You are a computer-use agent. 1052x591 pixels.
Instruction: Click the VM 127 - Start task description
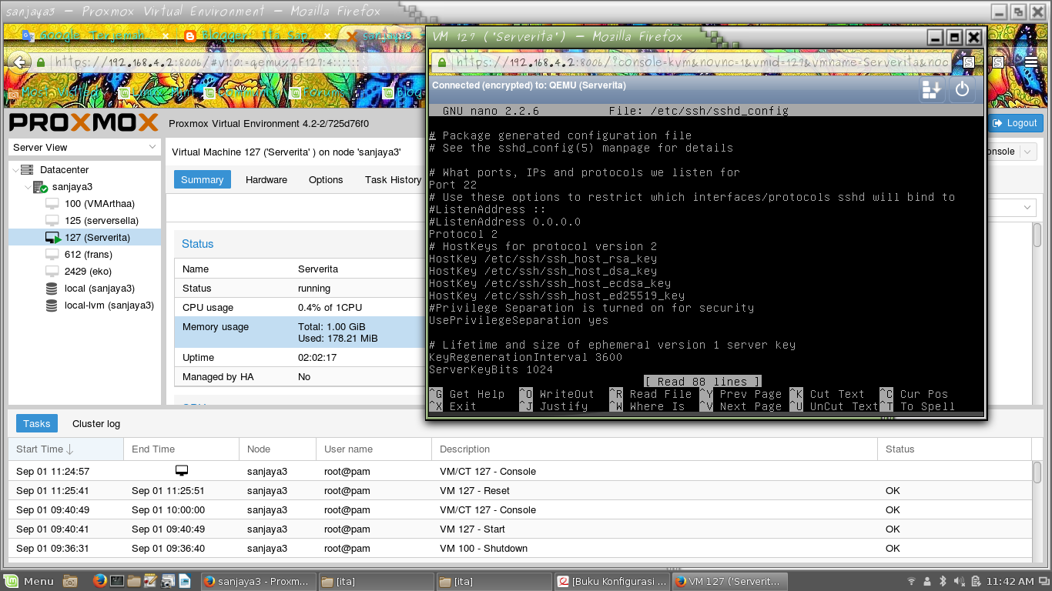coord(472,529)
